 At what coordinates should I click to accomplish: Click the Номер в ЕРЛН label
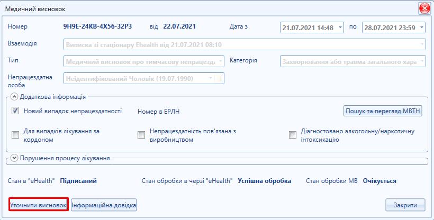click(159, 112)
